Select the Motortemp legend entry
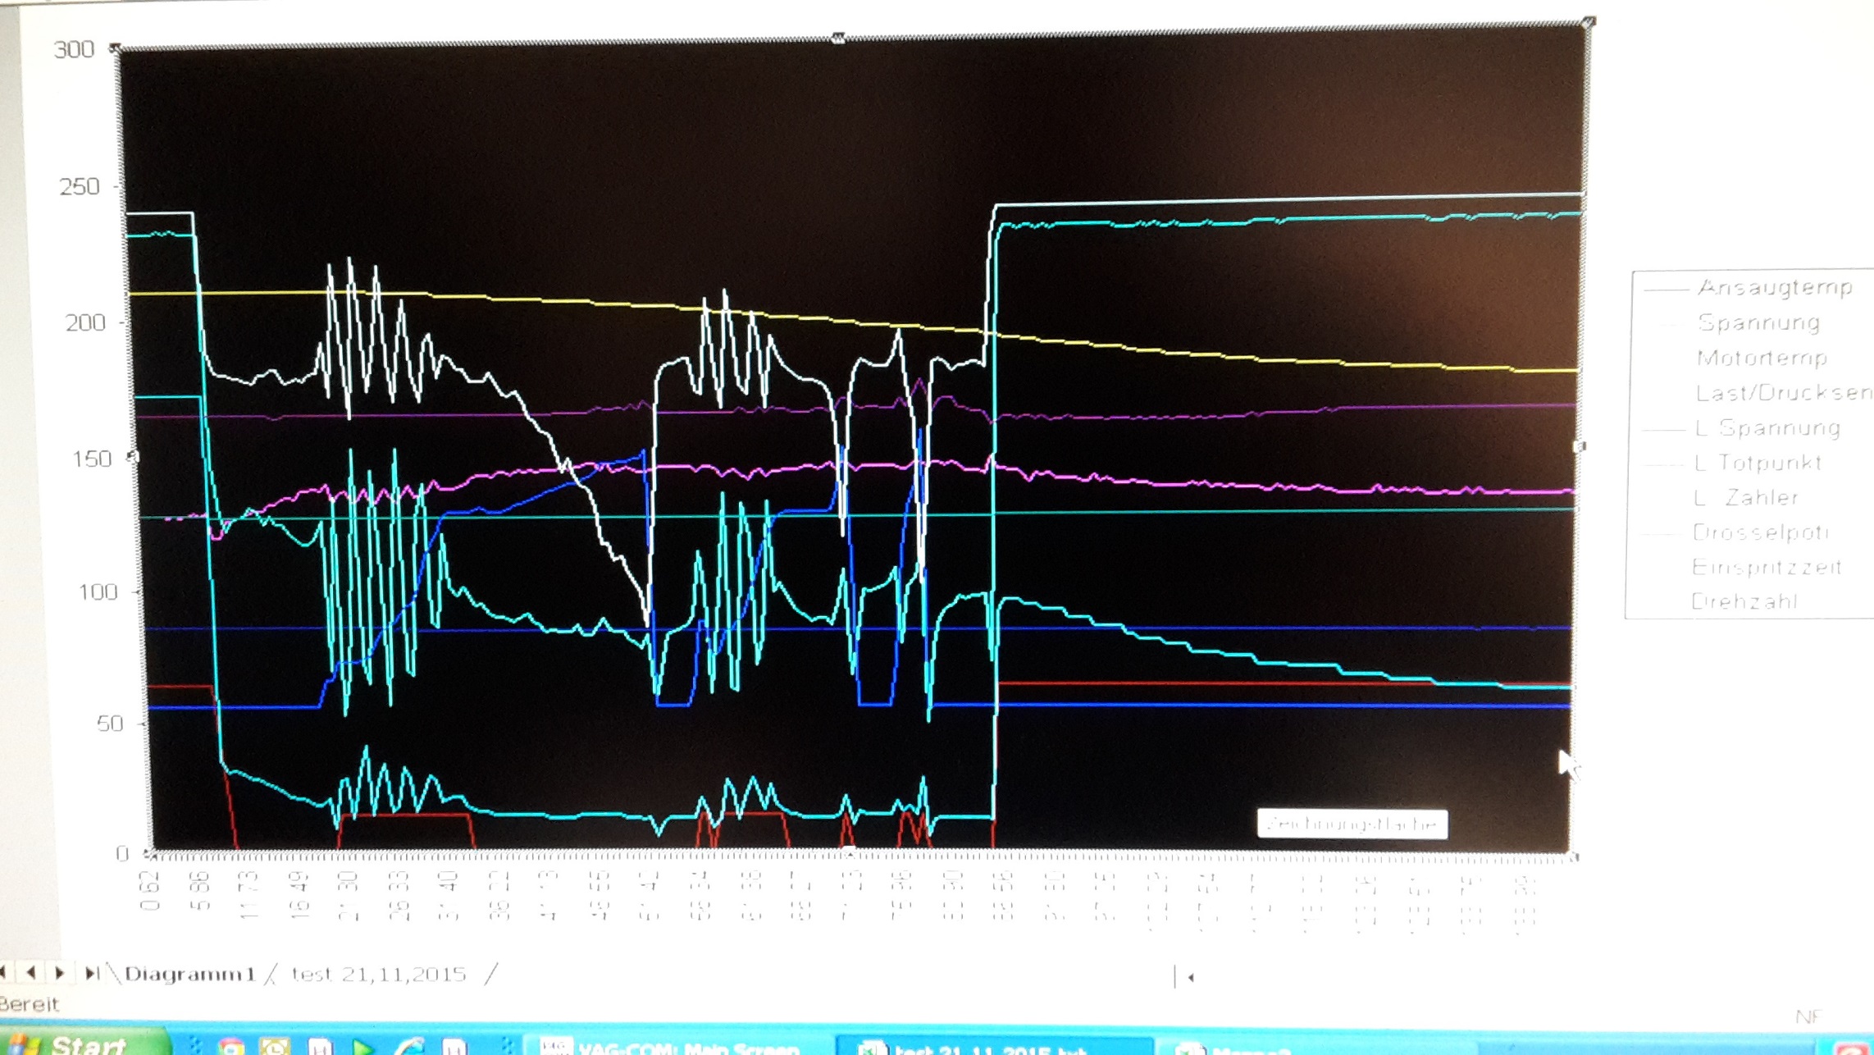The height and width of the screenshot is (1055, 1874). click(x=1762, y=359)
